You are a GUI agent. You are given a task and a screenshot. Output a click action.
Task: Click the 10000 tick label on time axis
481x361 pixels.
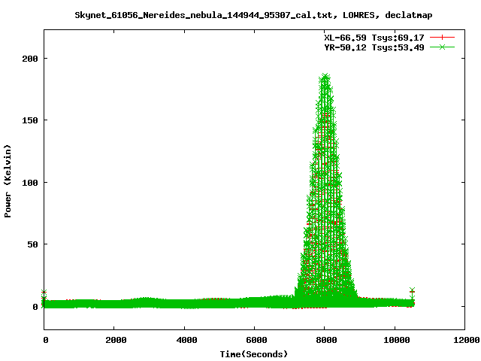pos(394,340)
